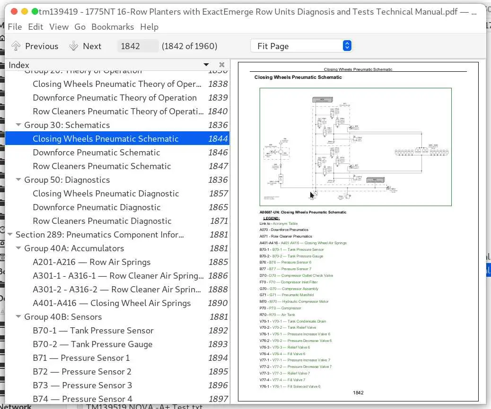
Task: Follow the B70-1 Tank Pressure Sensor link
Action: click(x=298, y=249)
